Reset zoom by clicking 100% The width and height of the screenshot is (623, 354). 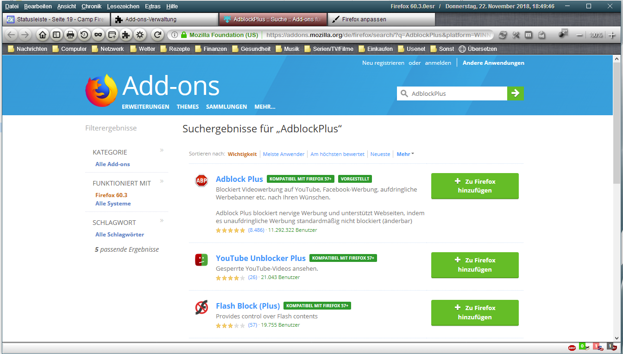(x=596, y=35)
